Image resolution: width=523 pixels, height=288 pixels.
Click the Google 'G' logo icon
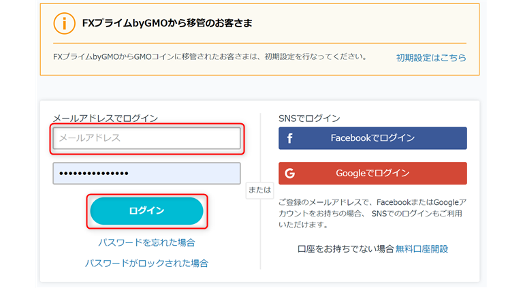289,174
